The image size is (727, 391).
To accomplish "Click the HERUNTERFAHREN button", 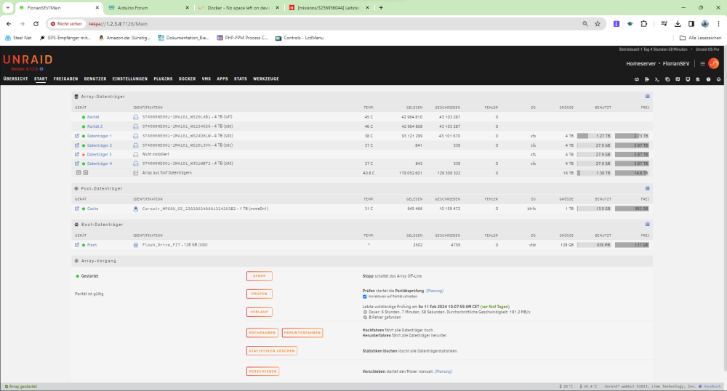I will click(302, 333).
